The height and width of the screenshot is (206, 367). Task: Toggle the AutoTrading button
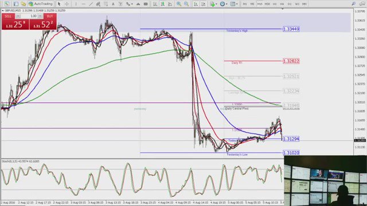pyautogui.click(x=40, y=4)
